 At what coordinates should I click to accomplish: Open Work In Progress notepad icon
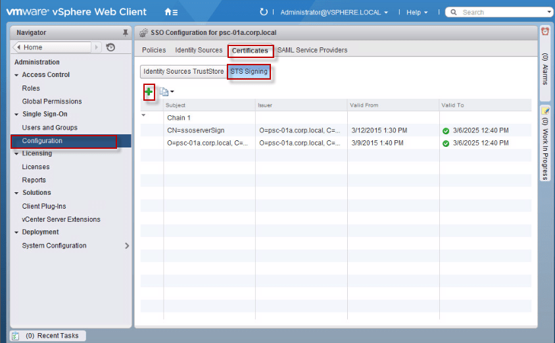pos(545,111)
